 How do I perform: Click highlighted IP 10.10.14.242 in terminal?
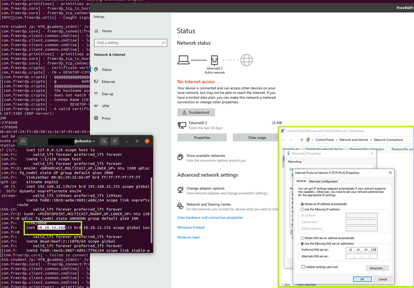pos(51,228)
